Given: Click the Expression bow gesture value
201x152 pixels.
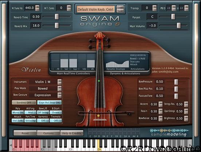Looking at the screenshot, I should 43,95.
